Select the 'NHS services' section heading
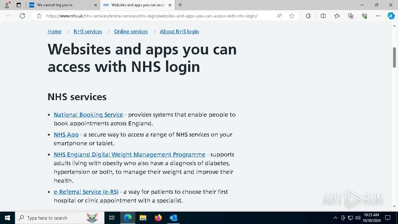Screen dimensions: 398x224 point(77,97)
